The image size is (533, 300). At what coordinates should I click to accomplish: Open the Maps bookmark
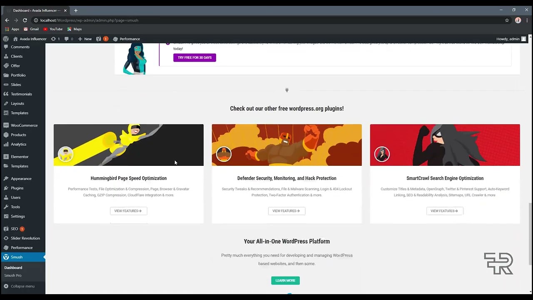click(75, 29)
